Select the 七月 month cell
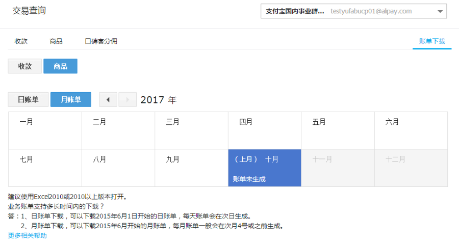The image size is (459, 244). click(x=45, y=168)
